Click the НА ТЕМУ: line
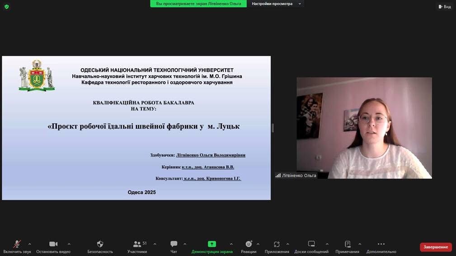Viewport: 456px width, 256px height. [x=144, y=109]
